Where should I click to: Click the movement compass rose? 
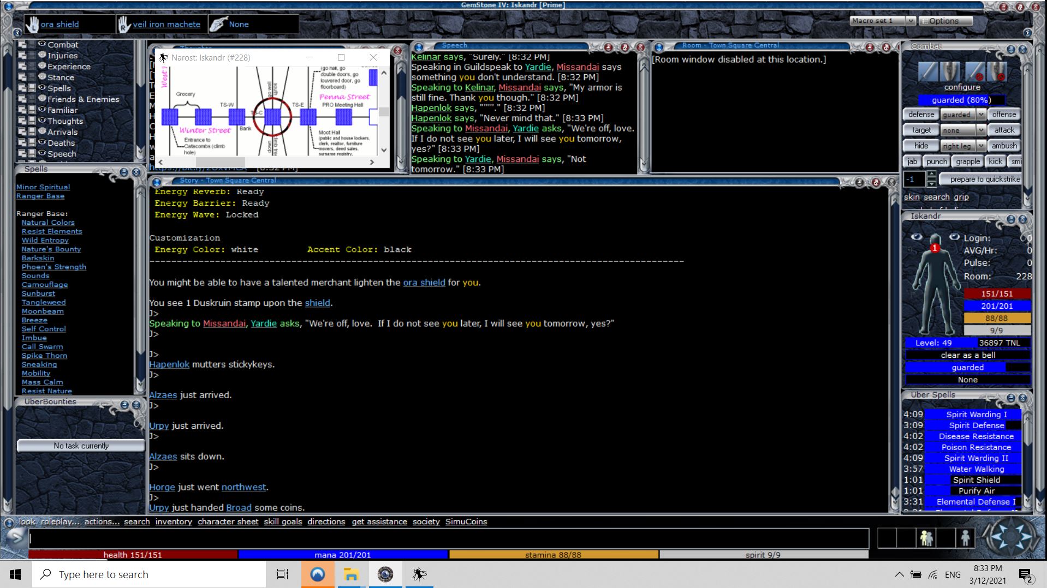point(1011,537)
